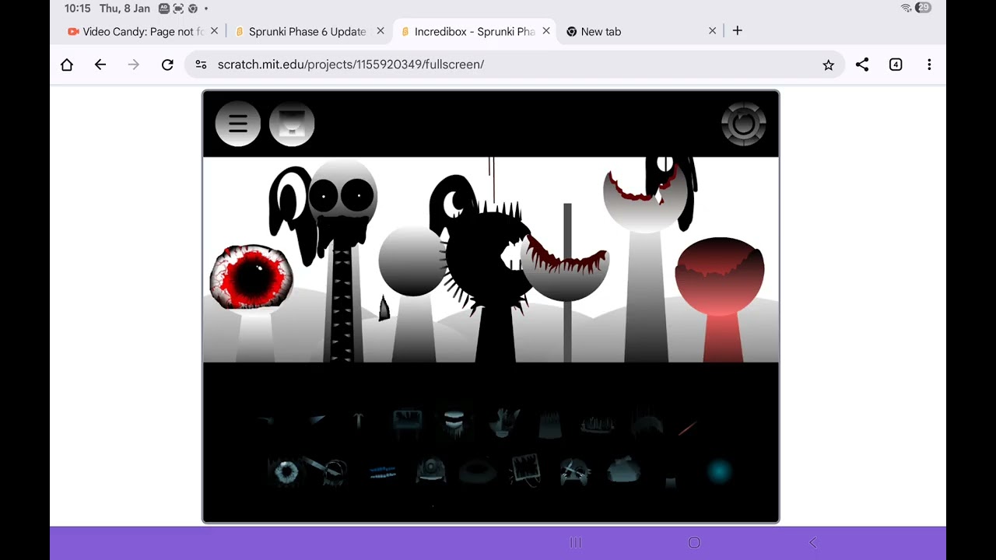Close the Sprunki Phase 6 Update tab
The height and width of the screenshot is (560, 996).
[381, 31]
